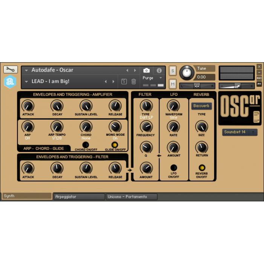
Task: Click the amplifier RELEASE knob
Action: tap(115, 106)
